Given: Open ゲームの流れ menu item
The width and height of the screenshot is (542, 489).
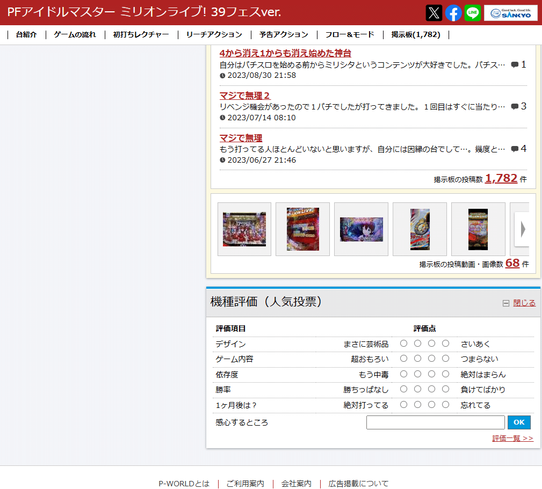Looking at the screenshot, I should click(75, 34).
